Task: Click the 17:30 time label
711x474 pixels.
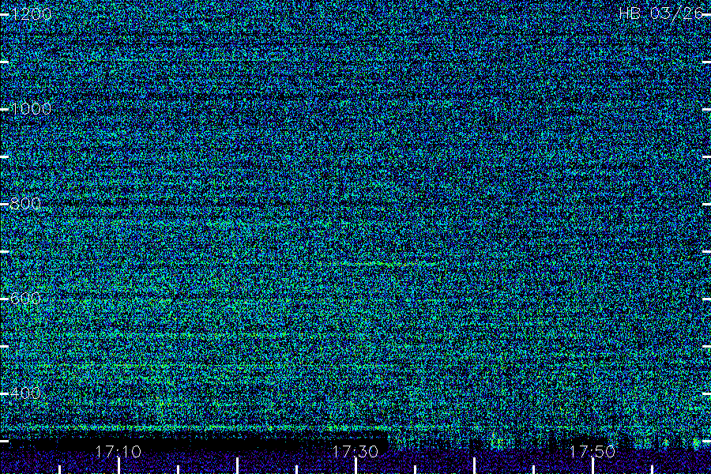Action: pyautogui.click(x=355, y=451)
